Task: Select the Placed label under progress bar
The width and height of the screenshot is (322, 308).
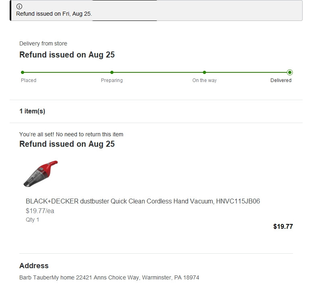Action: (29, 80)
